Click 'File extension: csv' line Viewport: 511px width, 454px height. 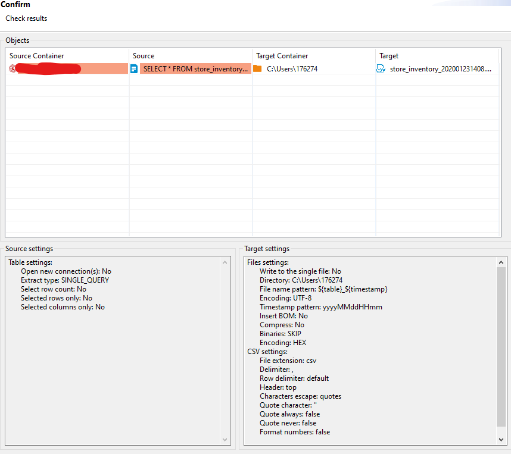click(288, 361)
